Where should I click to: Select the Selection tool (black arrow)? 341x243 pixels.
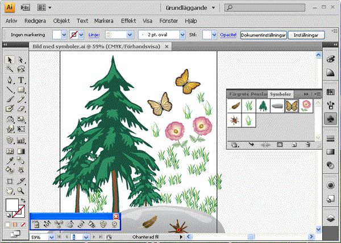point(10,60)
